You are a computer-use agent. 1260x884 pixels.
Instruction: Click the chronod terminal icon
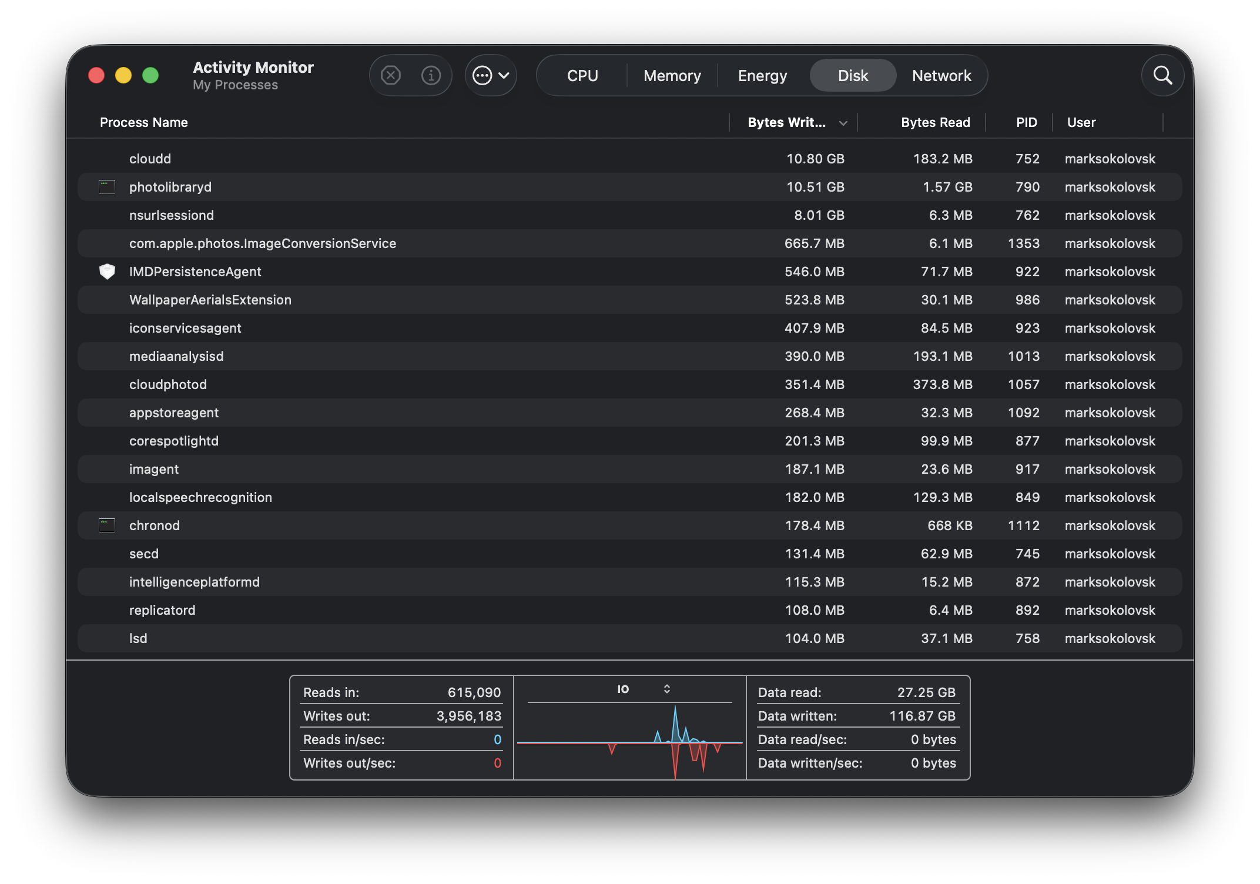[107, 525]
